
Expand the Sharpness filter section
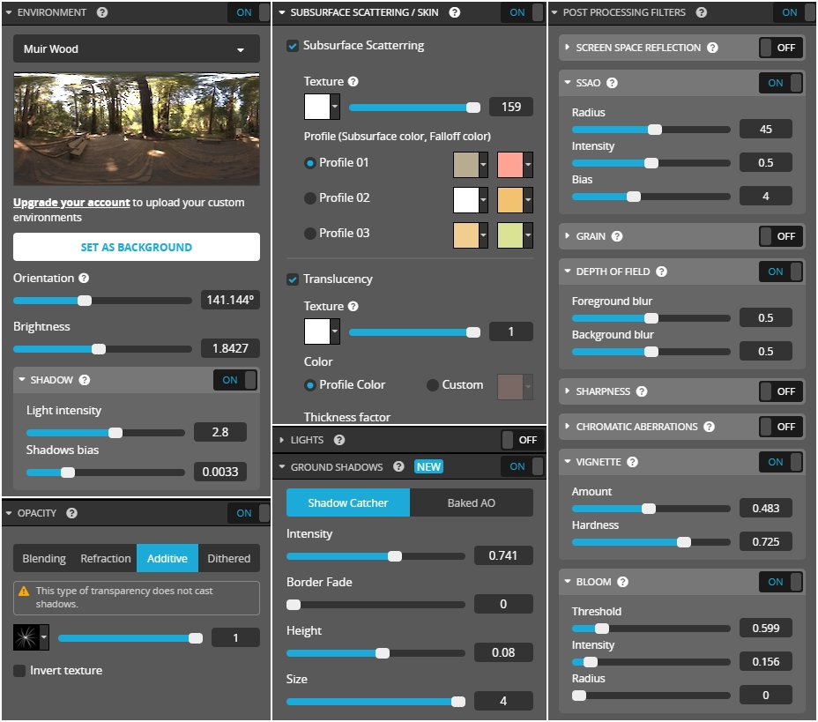click(x=603, y=391)
